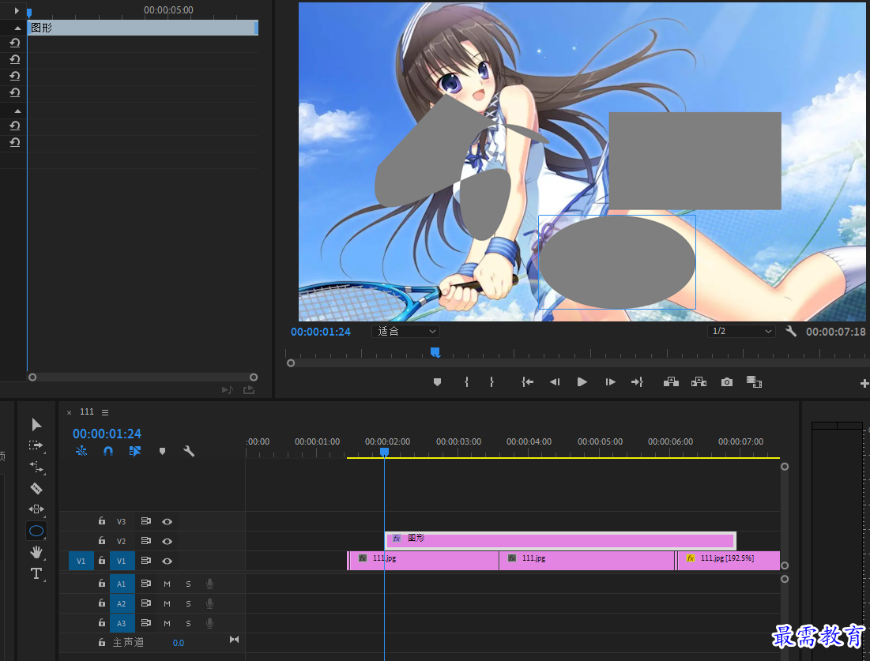Click timeline playhead at 00:00:02:00
This screenshot has width=870, height=661.
(x=384, y=453)
